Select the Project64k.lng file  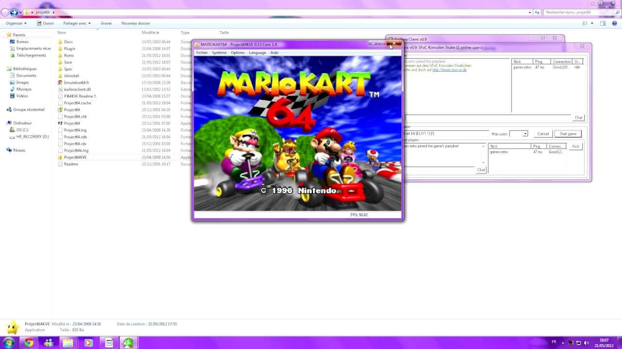[76, 150]
